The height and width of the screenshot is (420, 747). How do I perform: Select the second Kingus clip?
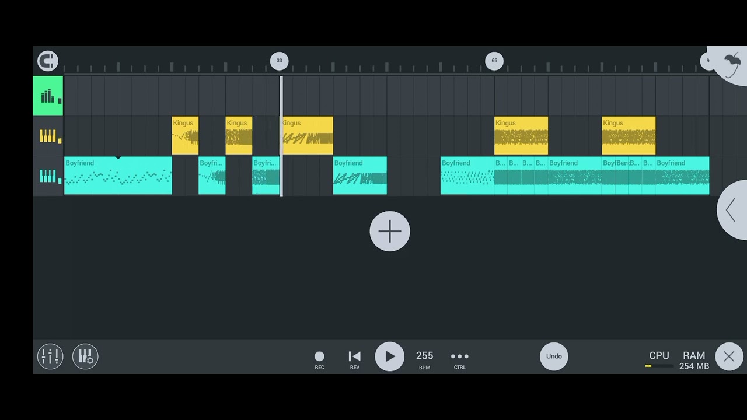coord(239,136)
